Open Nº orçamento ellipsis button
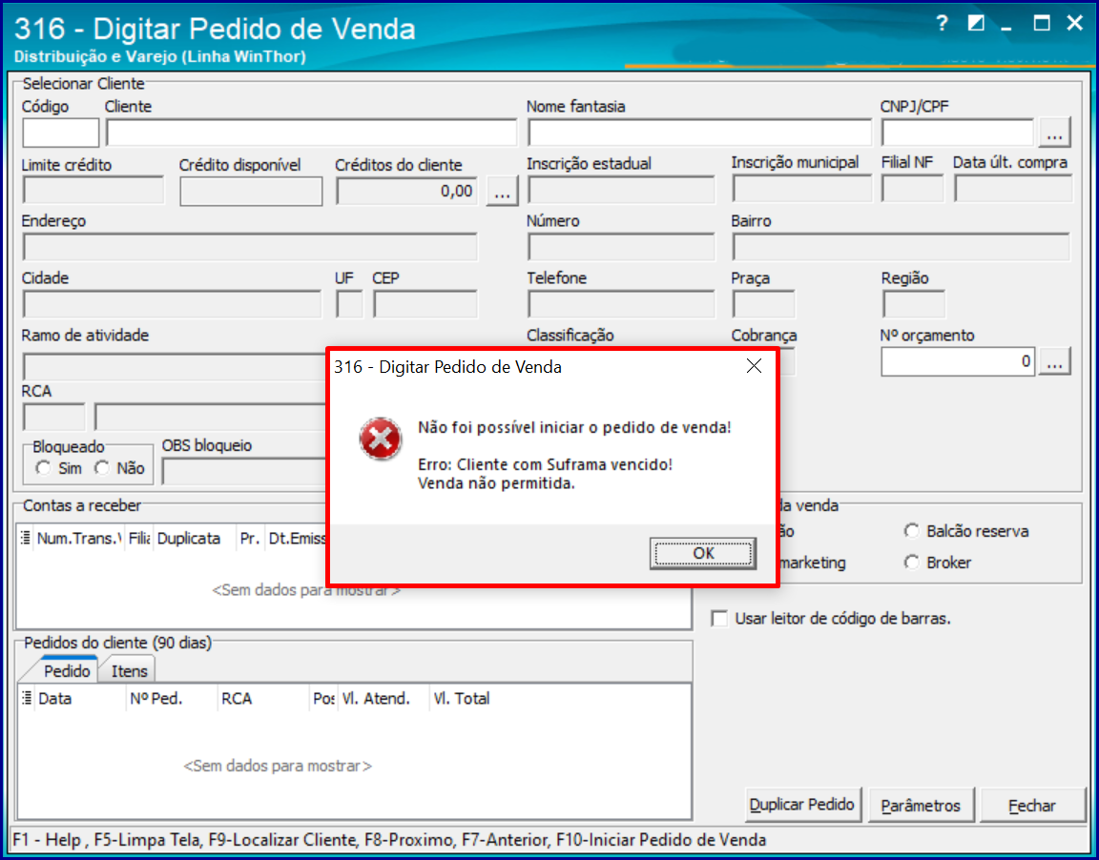 [1055, 361]
